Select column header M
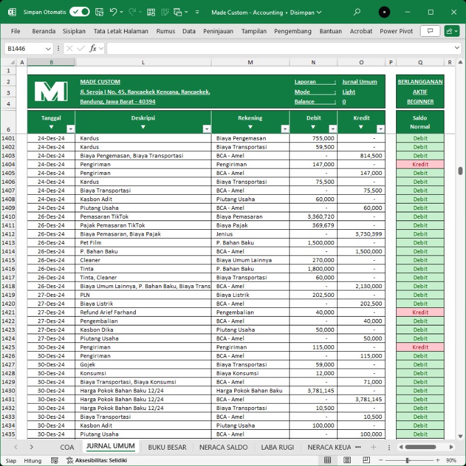Screen dimensions: 466x466 (250, 62)
